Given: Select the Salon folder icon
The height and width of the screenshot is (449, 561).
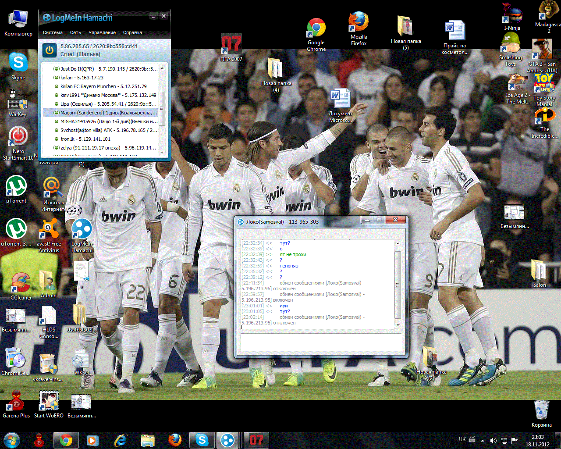Looking at the screenshot, I should tap(540, 274).
